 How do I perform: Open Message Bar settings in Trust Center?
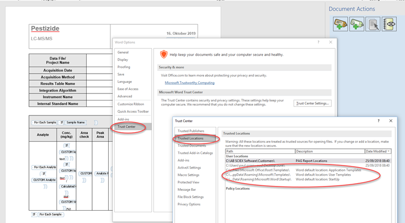coord(187,190)
